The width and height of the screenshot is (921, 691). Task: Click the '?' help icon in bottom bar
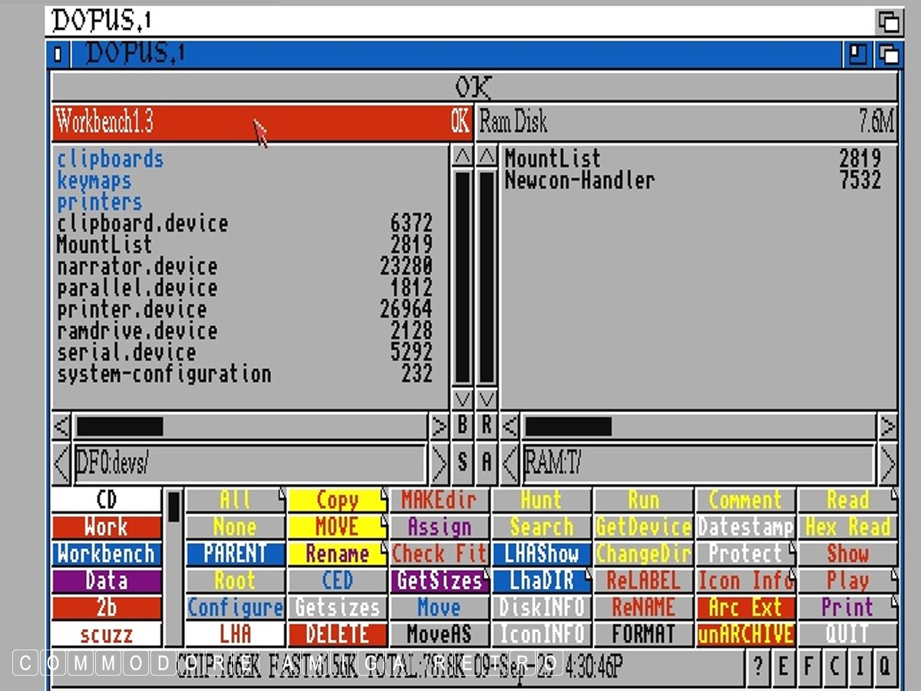[x=758, y=666]
